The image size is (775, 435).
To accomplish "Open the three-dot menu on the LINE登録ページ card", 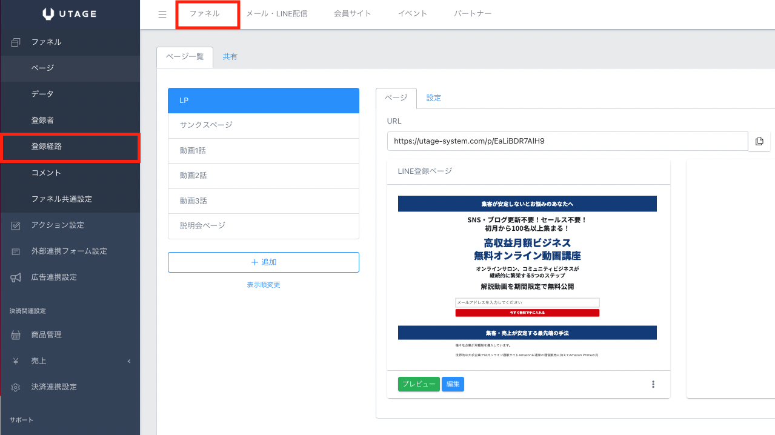I will point(653,384).
